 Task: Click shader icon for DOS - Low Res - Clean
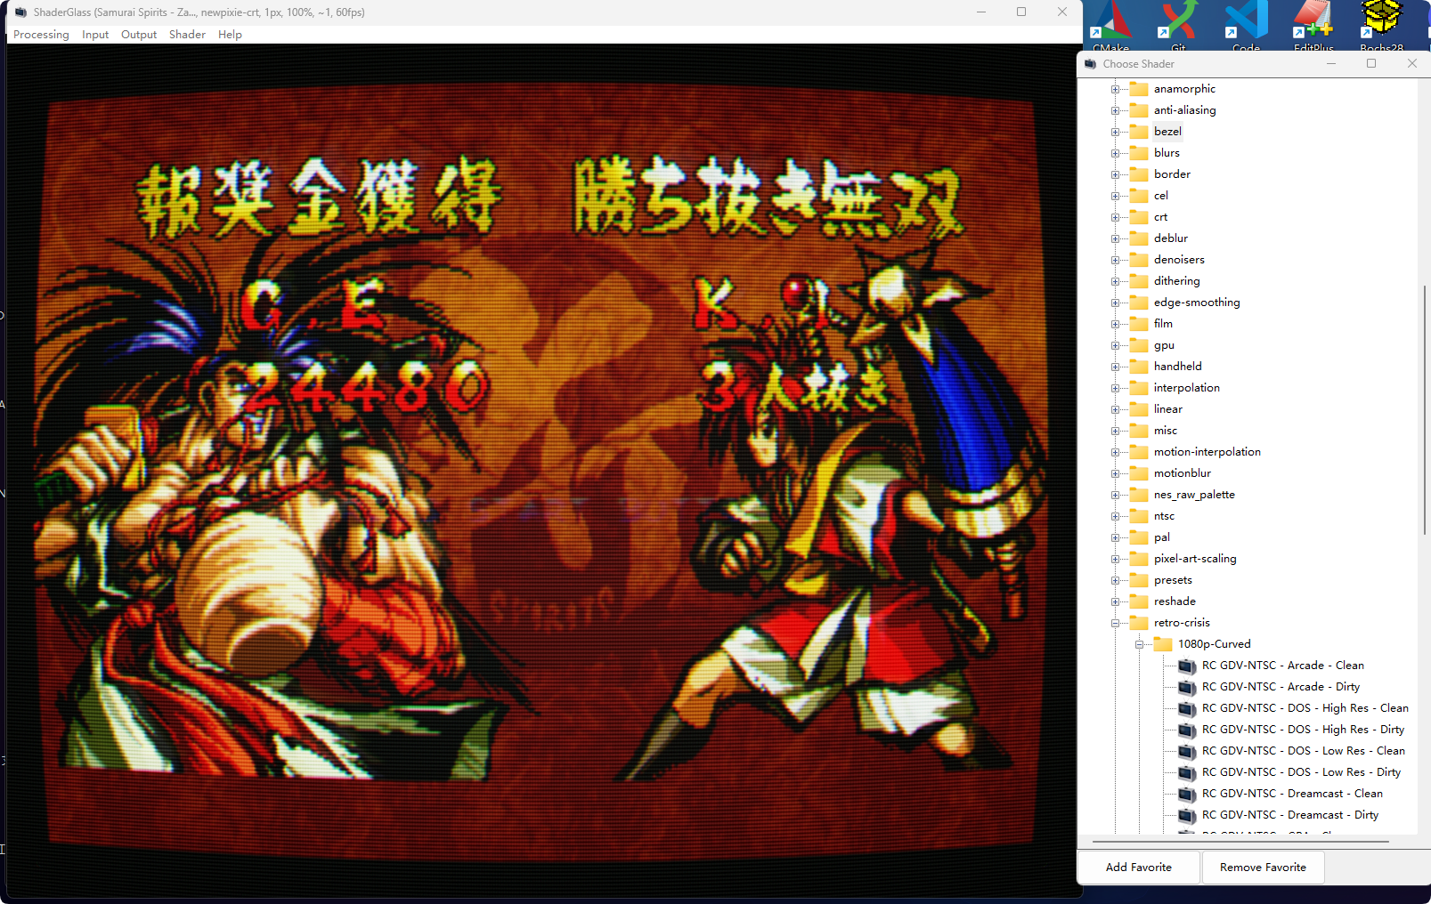coord(1187,751)
